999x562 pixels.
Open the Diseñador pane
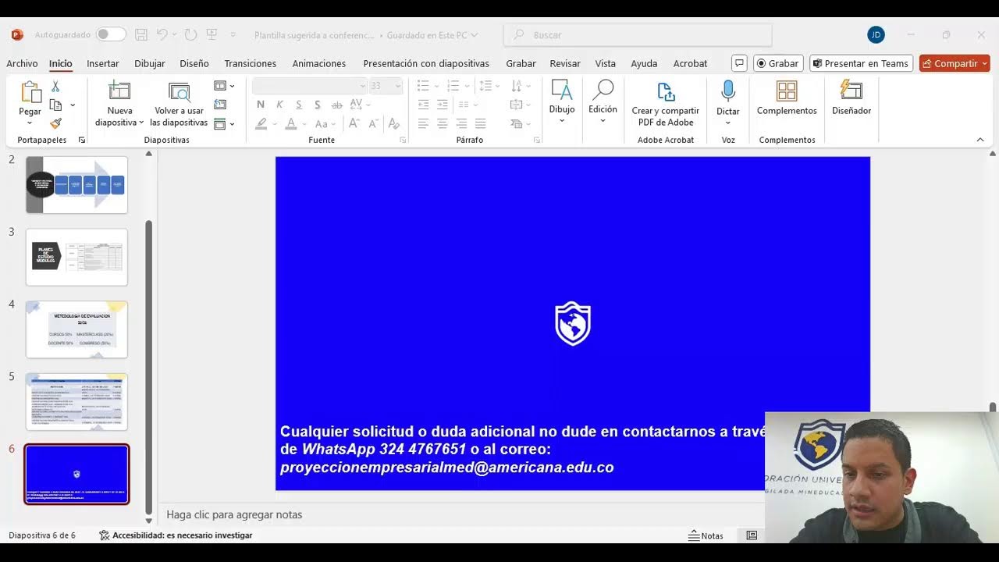851,98
